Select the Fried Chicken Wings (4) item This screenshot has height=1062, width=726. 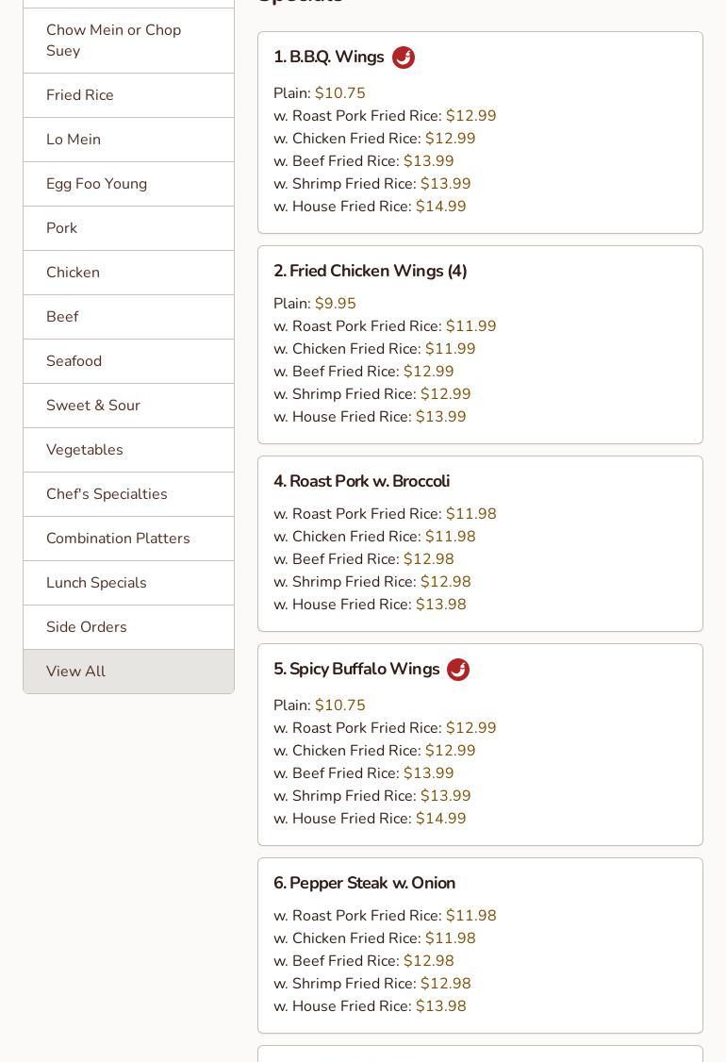point(371,272)
